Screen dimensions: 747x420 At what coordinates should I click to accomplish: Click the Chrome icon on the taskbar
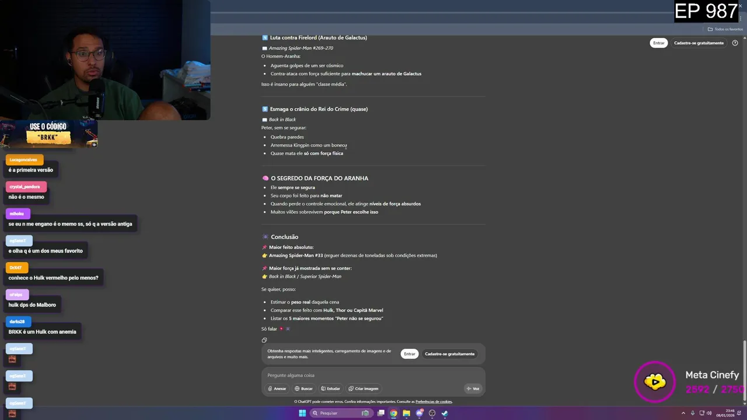coord(394,413)
